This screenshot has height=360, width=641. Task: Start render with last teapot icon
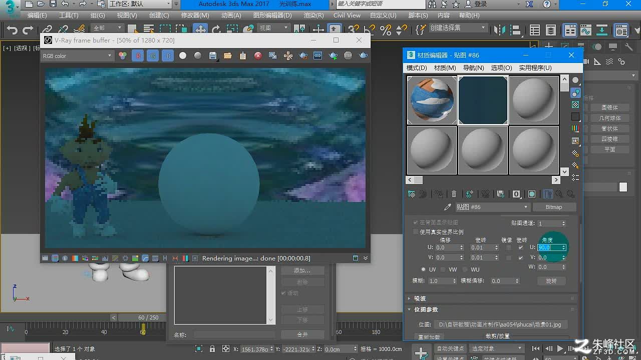coord(363,56)
